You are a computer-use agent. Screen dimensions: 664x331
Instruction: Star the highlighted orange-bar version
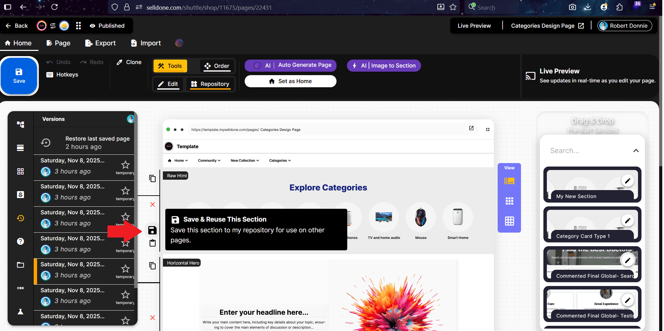point(125,269)
